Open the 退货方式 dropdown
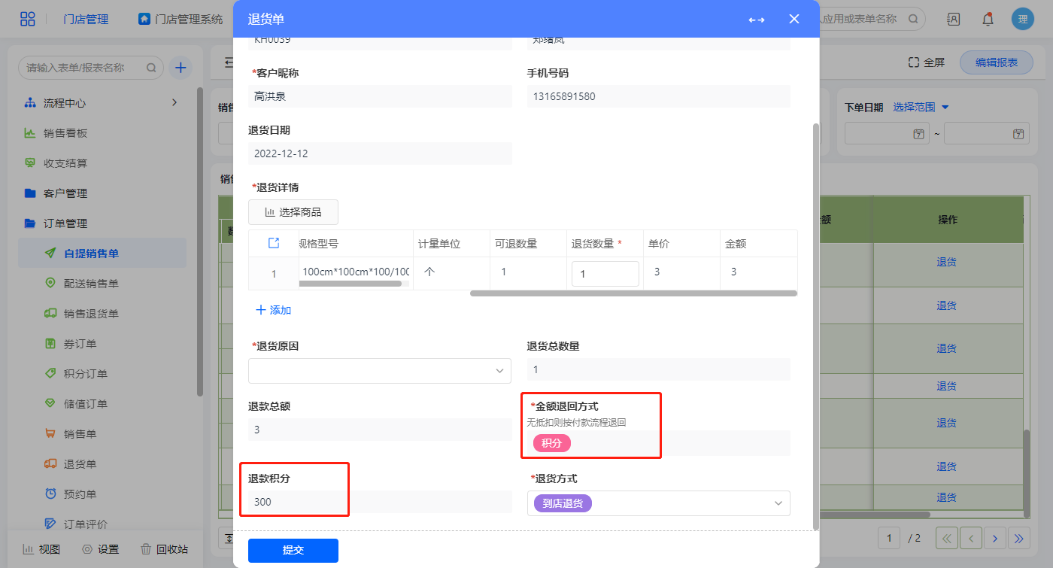This screenshot has height=568, width=1053. [658, 503]
